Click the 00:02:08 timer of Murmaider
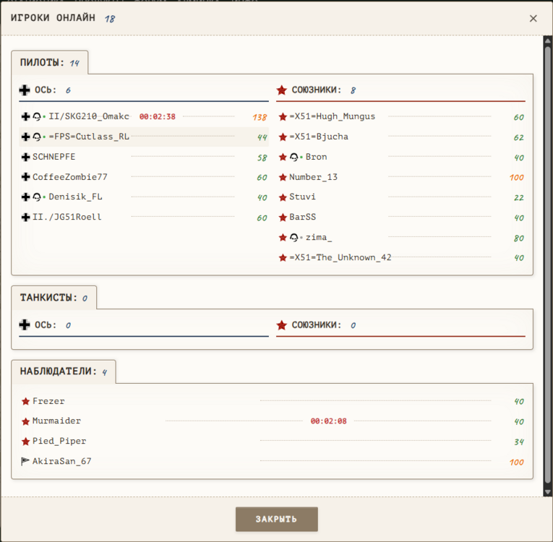Image resolution: width=553 pixels, height=542 pixels. (x=329, y=421)
